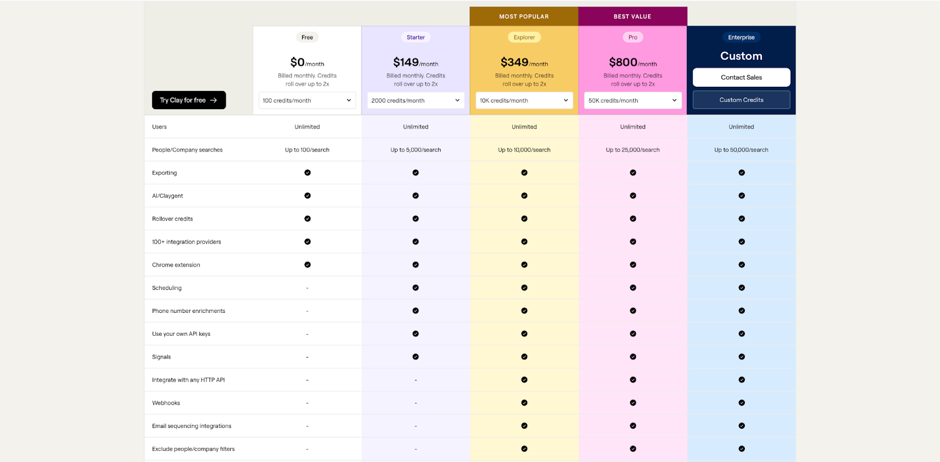The width and height of the screenshot is (940, 462).
Task: Click the Contact Sales button
Action: coord(741,77)
